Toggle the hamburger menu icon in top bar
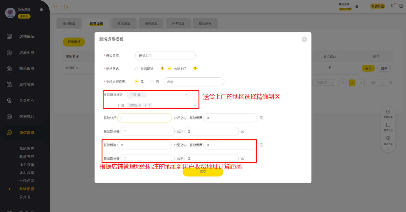Viewport: 406px width, 212px height. (x=56, y=6)
